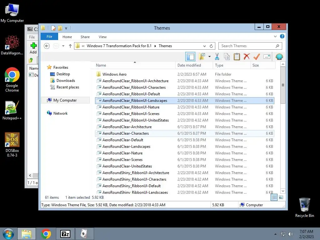
Task: Click the Classic Shell shell icon
Action: coord(279,57)
